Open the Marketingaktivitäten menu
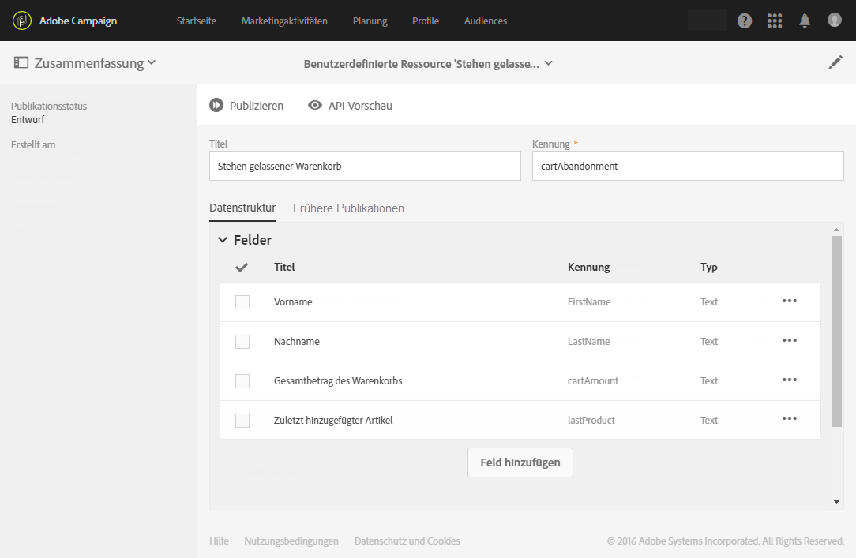This screenshot has height=558, width=856. point(284,21)
